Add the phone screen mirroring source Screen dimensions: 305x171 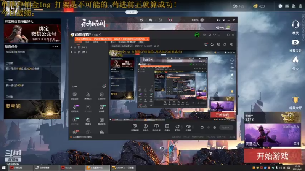[156, 127]
